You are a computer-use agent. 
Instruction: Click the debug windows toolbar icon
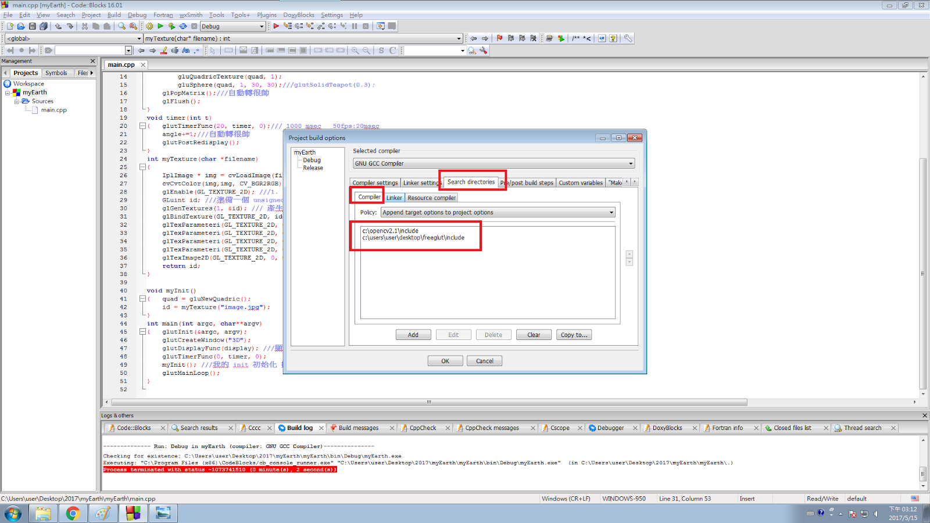click(381, 26)
